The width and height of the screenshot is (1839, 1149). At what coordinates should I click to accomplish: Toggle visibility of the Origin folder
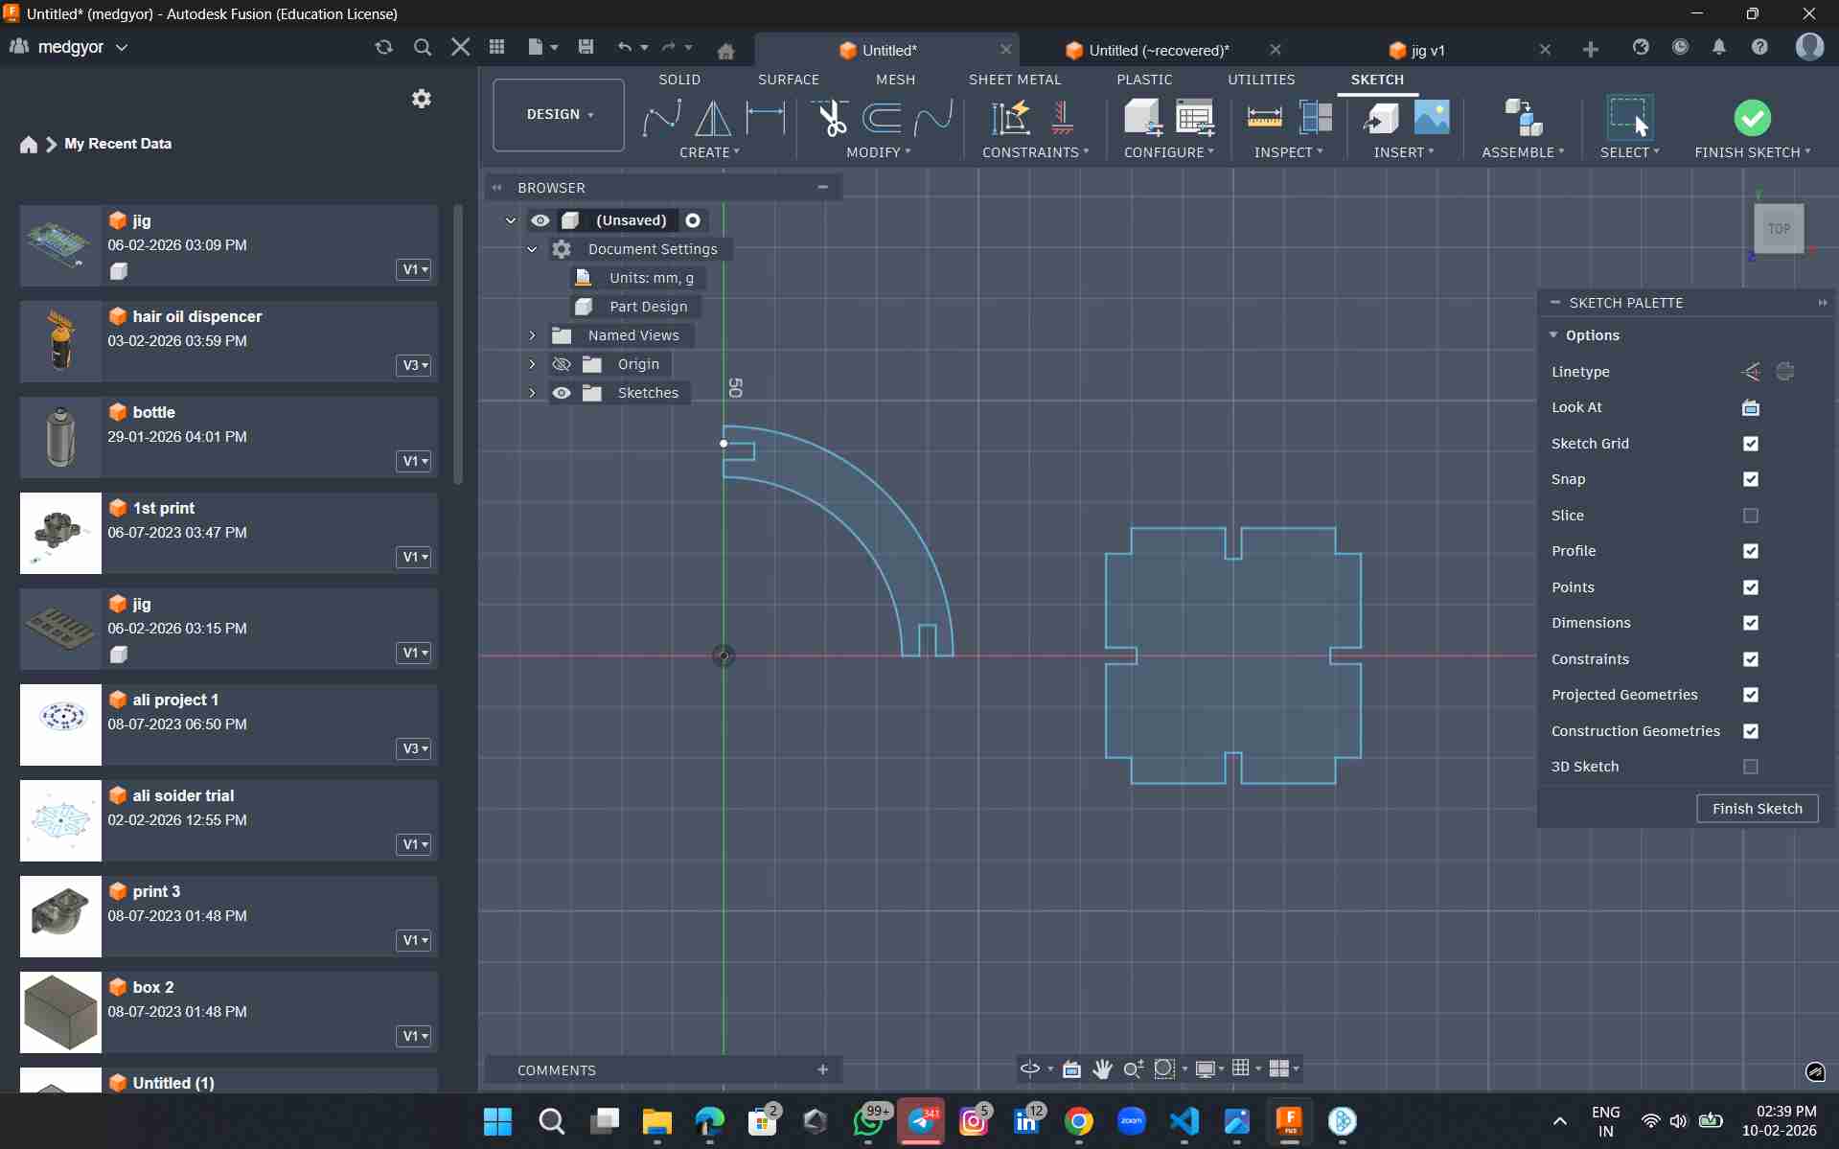click(562, 364)
